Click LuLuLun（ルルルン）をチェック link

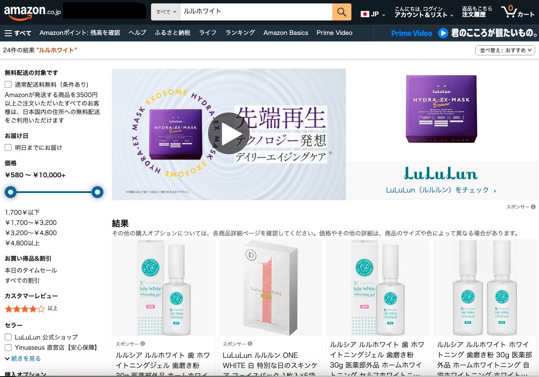[x=441, y=190]
